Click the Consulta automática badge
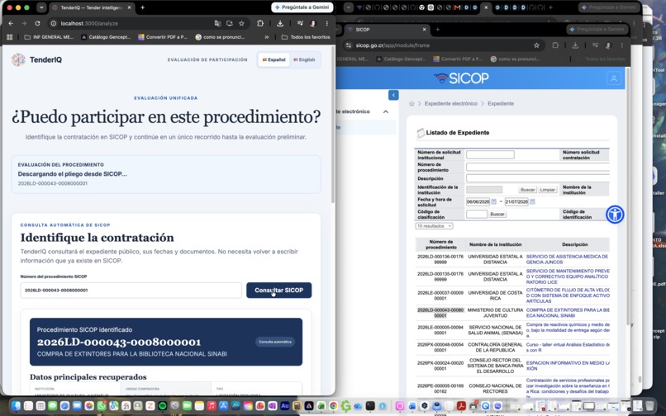The height and width of the screenshot is (416, 666). click(x=275, y=342)
